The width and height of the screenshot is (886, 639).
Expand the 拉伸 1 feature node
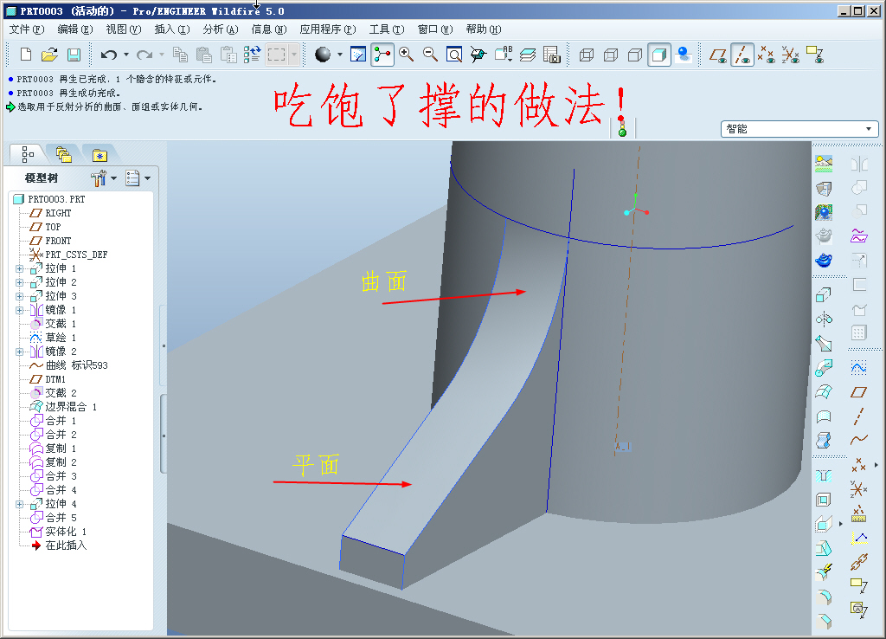click(x=19, y=268)
